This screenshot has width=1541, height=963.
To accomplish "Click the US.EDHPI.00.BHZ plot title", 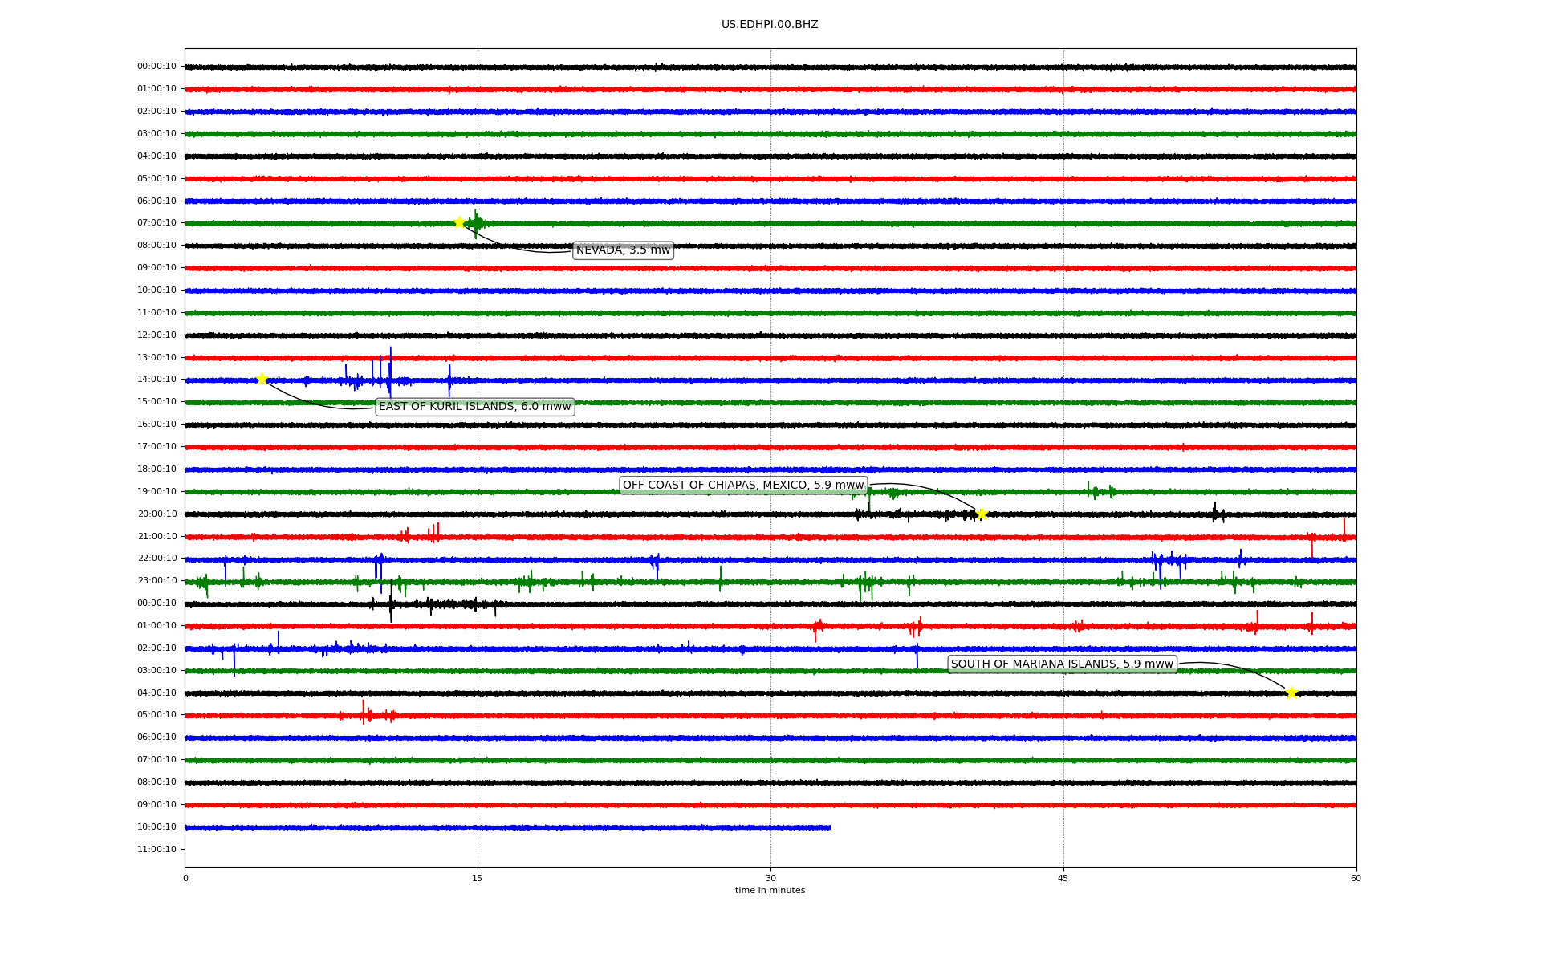I will (x=770, y=25).
